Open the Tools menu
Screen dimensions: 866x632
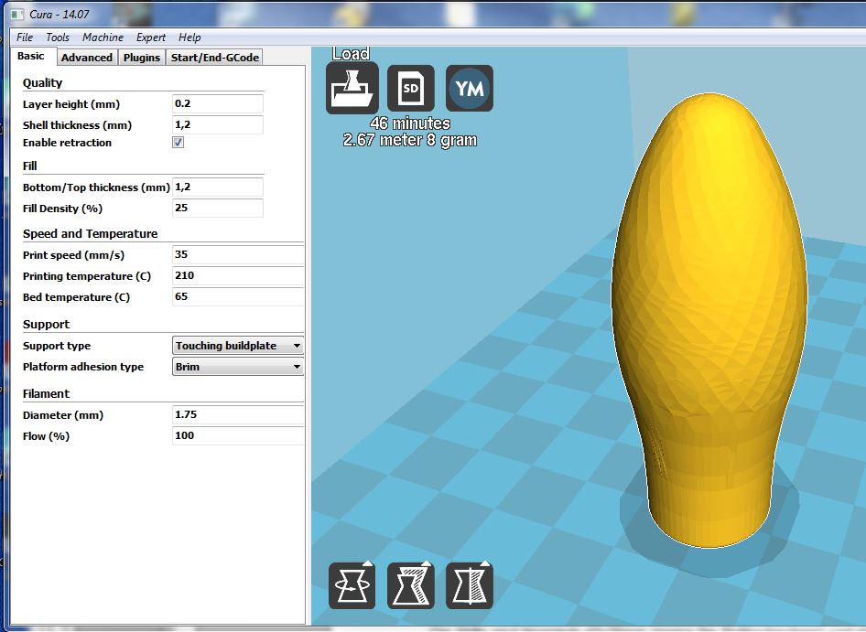pyautogui.click(x=58, y=37)
